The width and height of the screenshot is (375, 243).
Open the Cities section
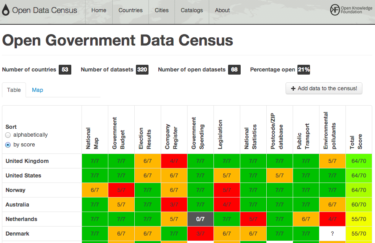162,10
